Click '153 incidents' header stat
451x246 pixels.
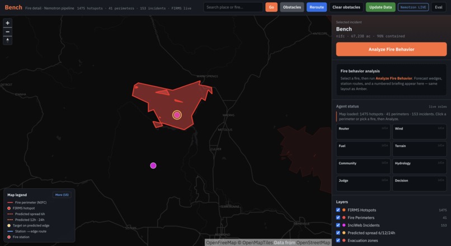[x=153, y=8]
